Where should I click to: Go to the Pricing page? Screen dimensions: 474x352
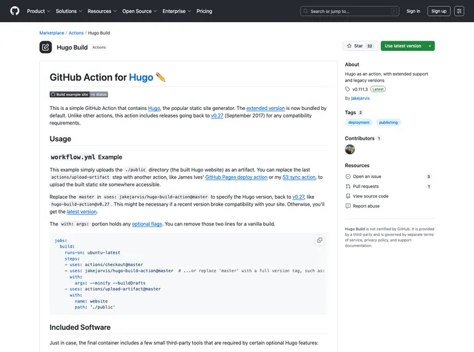tap(204, 11)
